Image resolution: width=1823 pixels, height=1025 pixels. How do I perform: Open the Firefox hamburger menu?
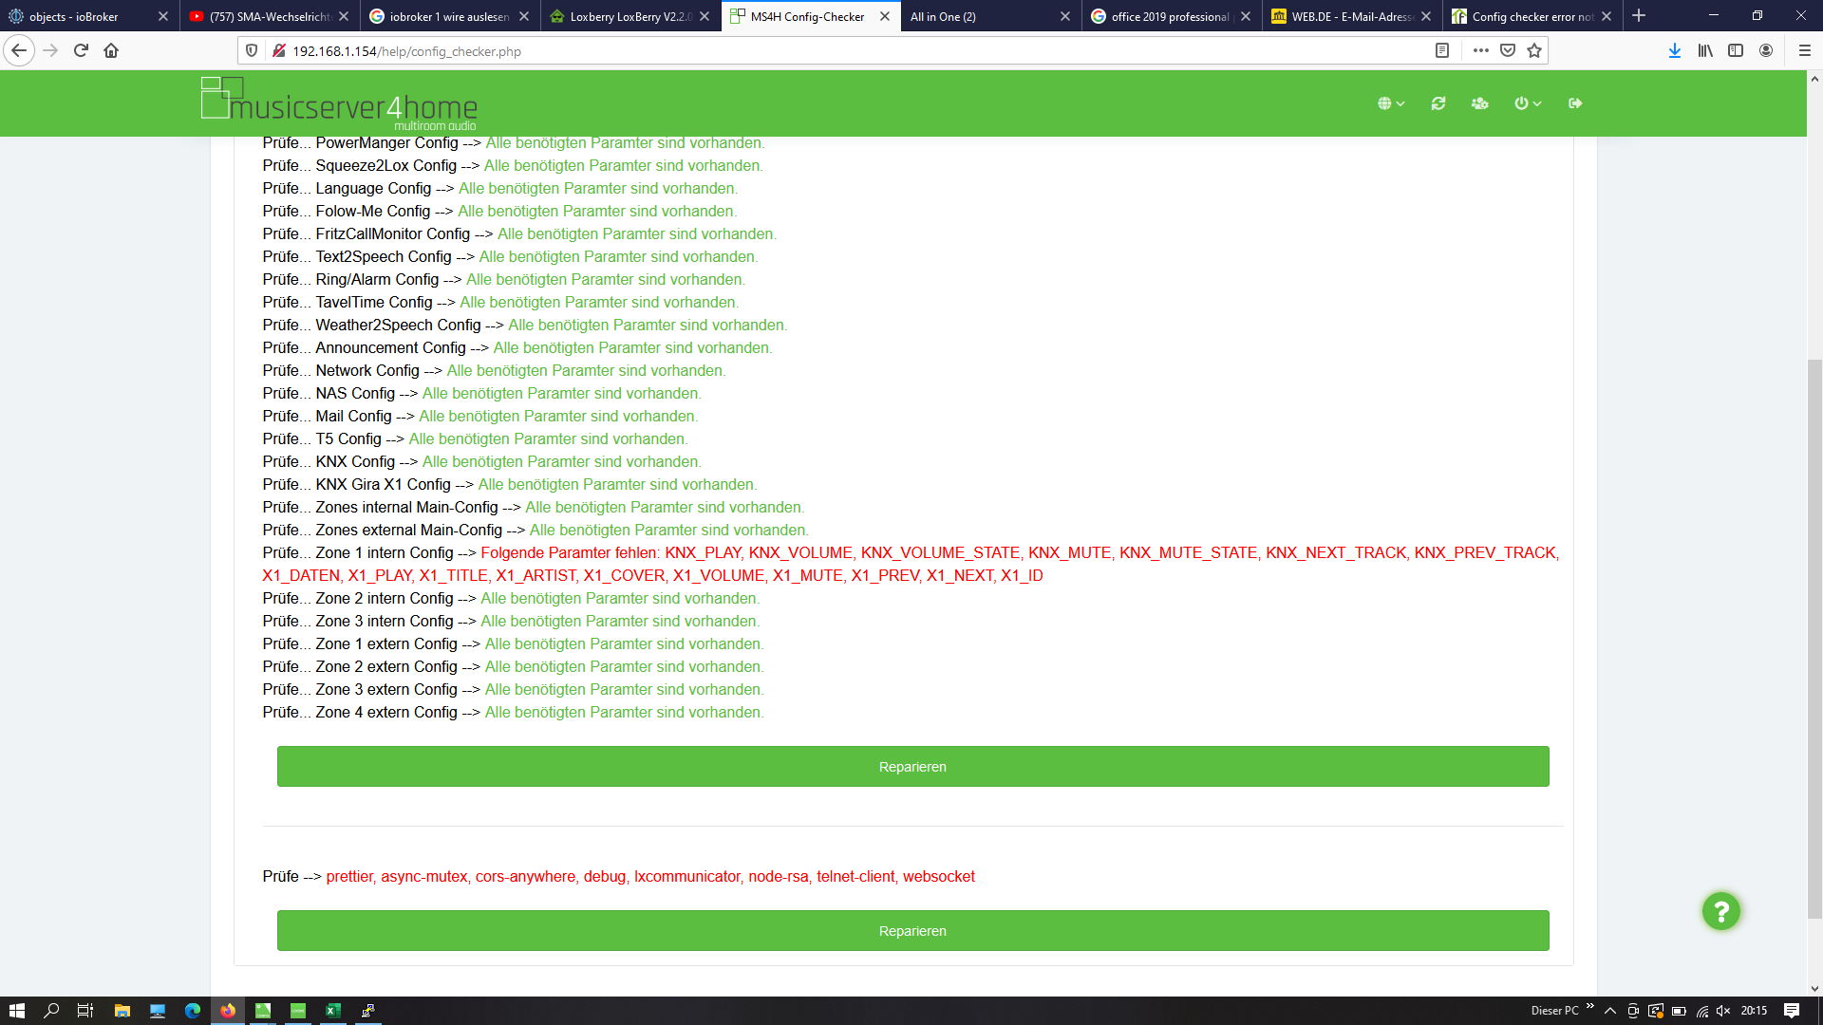pos(1804,51)
